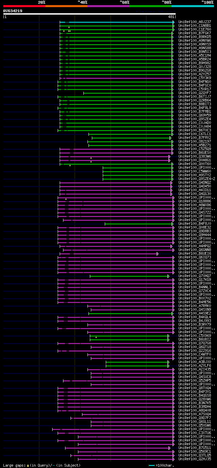The height and width of the screenshot is (468, 217).
Task: Select the UniRef100_B7FGK7 entry
Action: tap(195, 33)
